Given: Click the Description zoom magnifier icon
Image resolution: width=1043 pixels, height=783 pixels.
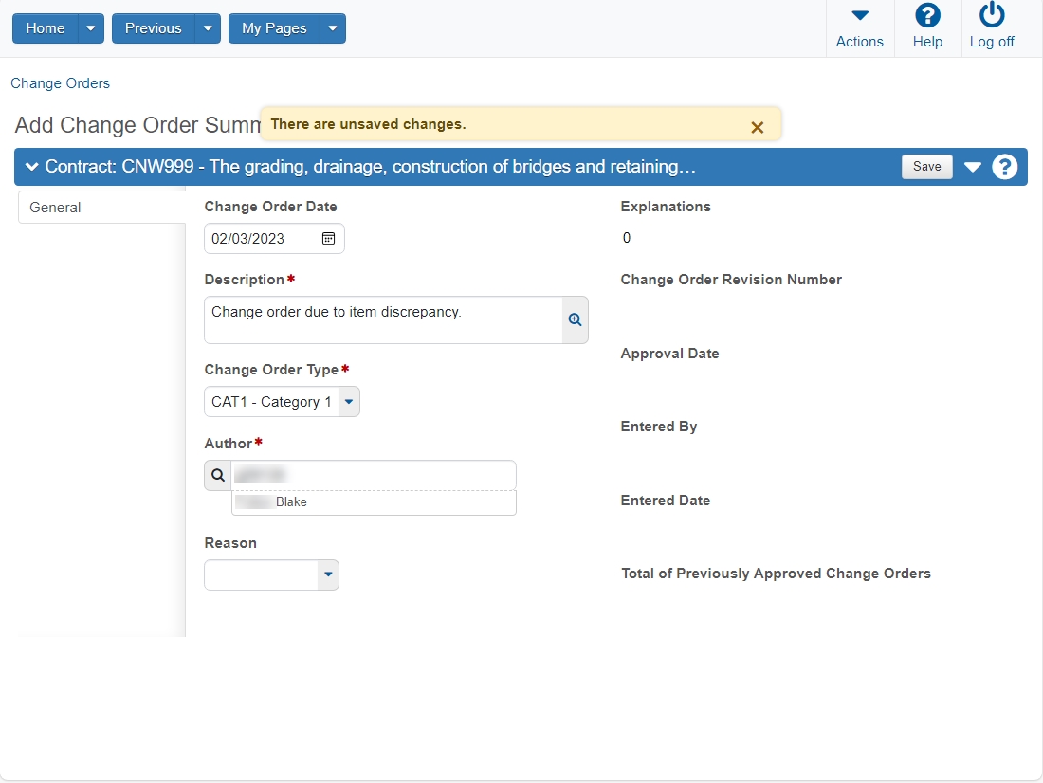Looking at the screenshot, I should tap(576, 320).
